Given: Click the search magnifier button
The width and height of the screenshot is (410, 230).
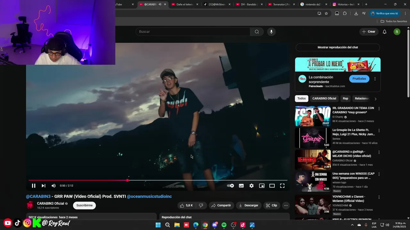Looking at the screenshot, I should point(257,32).
